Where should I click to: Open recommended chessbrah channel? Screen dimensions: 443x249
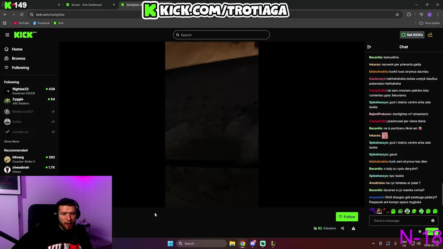point(29,169)
